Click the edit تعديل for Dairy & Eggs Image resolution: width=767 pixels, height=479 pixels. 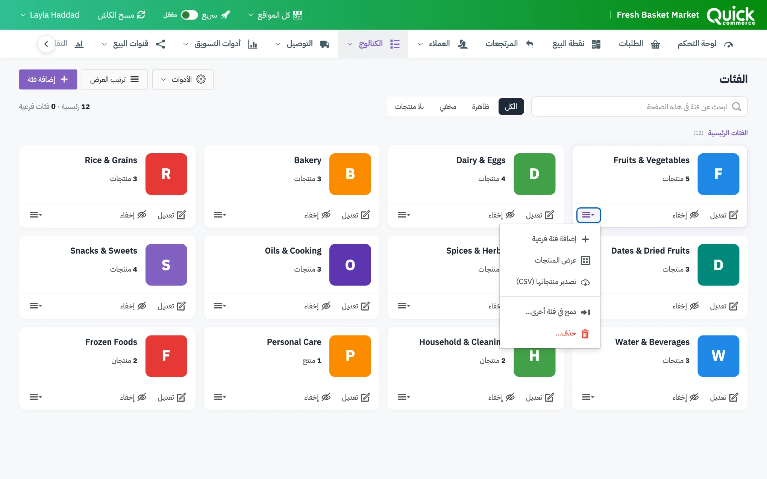[x=540, y=215]
